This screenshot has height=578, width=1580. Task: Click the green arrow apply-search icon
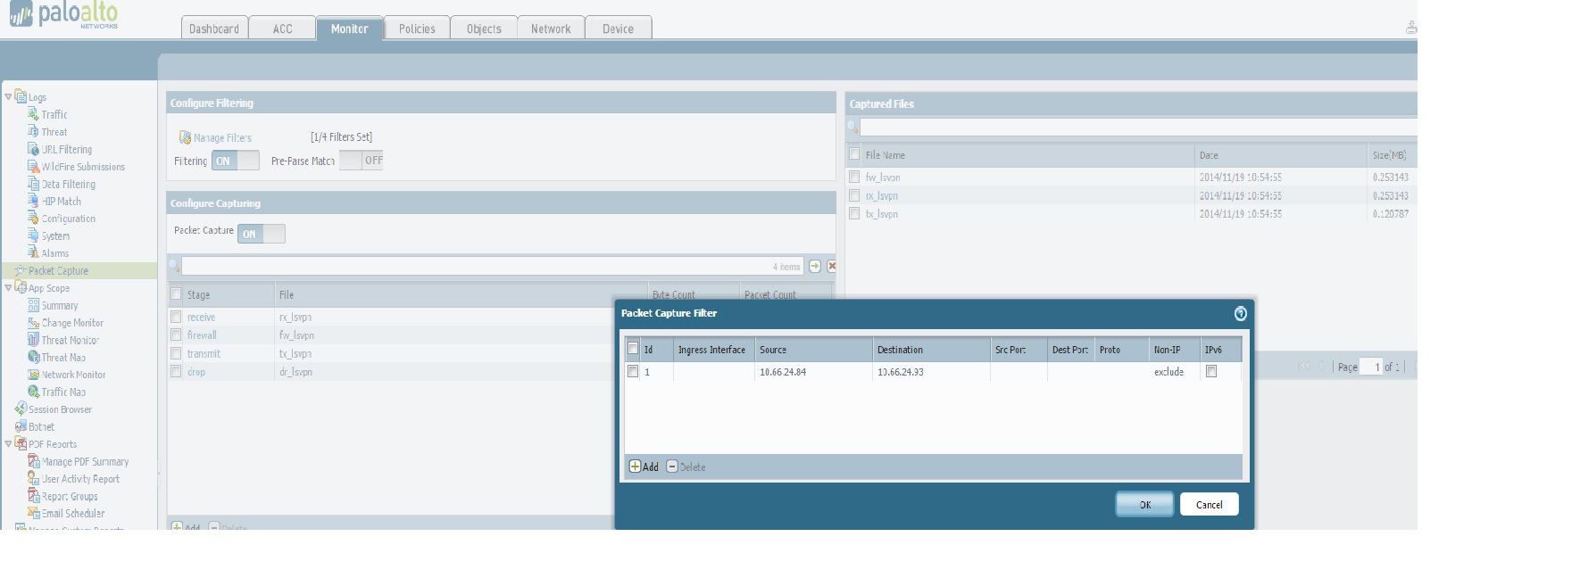(x=814, y=266)
